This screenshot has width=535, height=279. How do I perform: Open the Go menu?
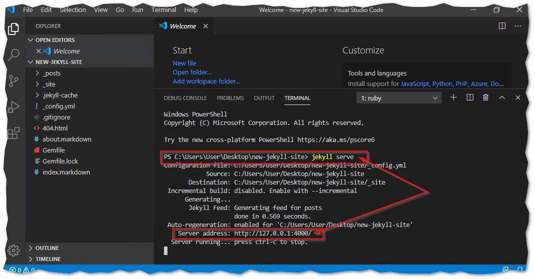120,10
